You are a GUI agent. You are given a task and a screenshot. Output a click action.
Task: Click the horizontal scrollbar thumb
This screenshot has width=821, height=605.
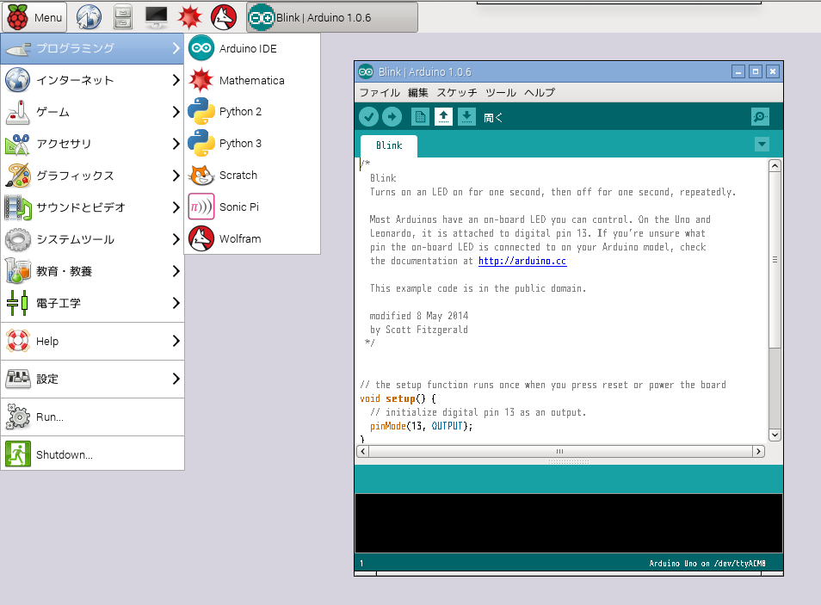click(x=560, y=451)
